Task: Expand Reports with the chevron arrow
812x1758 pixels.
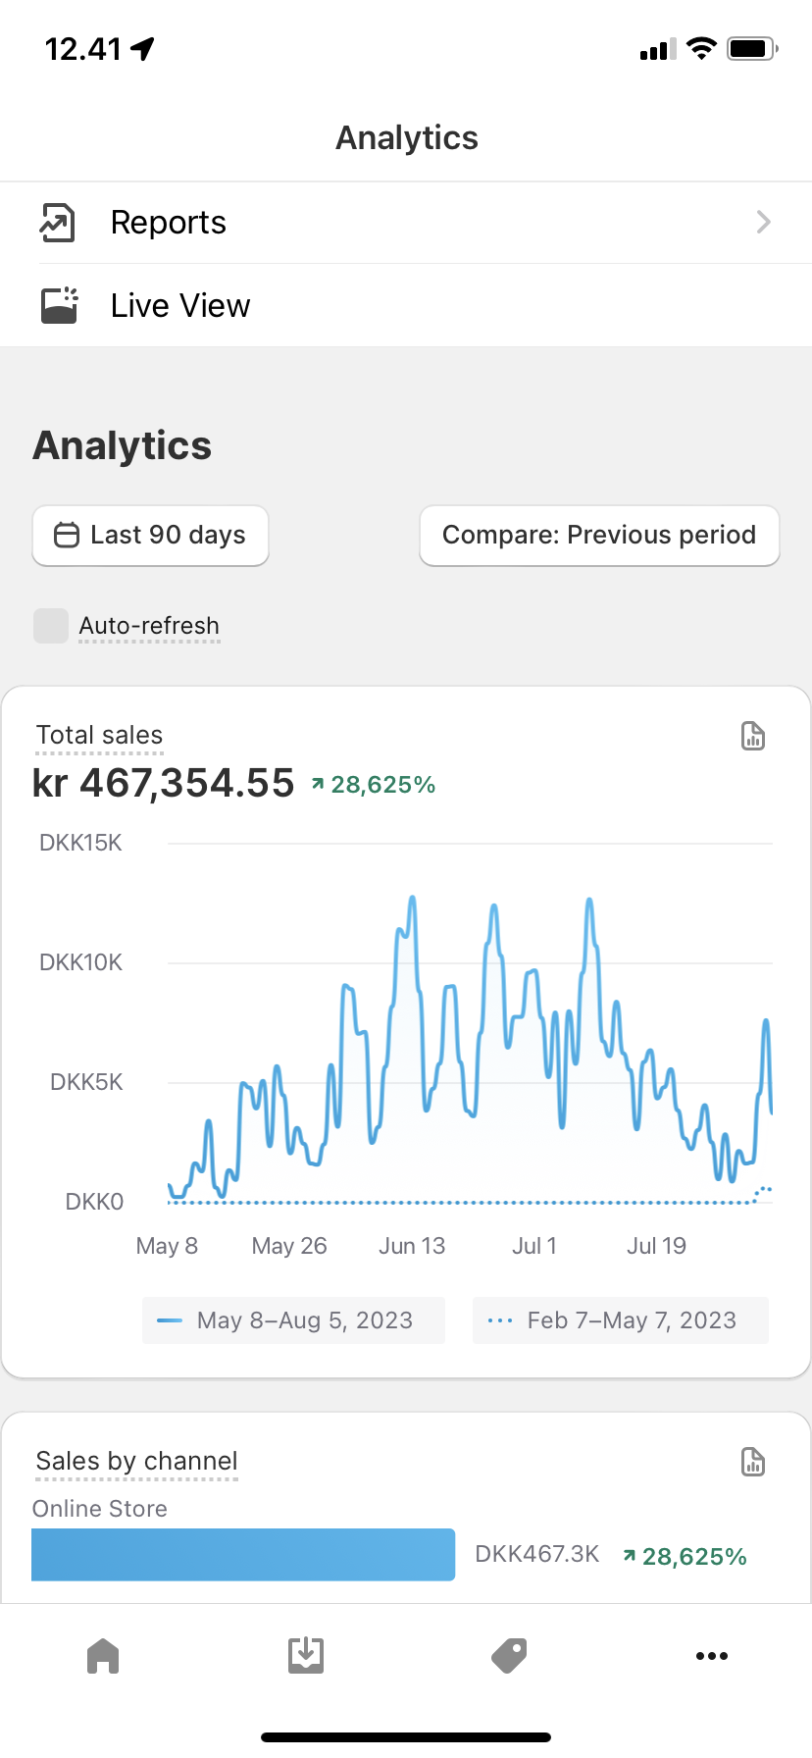Action: click(x=763, y=223)
